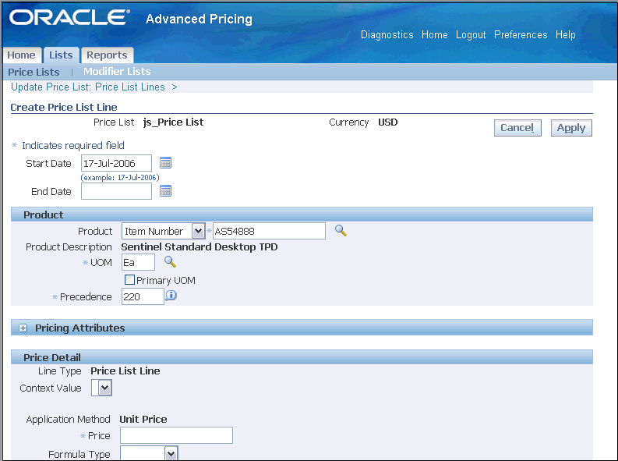Image resolution: width=618 pixels, height=461 pixels.
Task: Open UOM search magnifier icon
Action: click(170, 262)
